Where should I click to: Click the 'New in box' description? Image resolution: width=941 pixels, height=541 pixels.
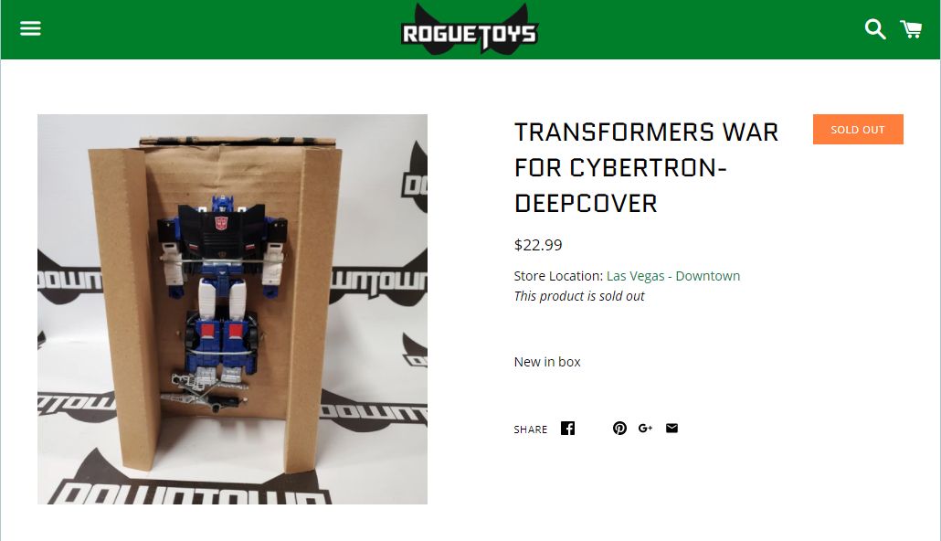click(547, 362)
